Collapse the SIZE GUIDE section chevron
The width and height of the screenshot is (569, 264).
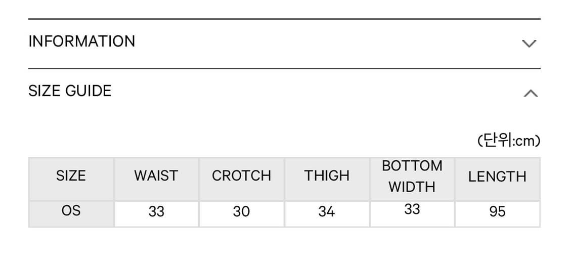click(530, 93)
